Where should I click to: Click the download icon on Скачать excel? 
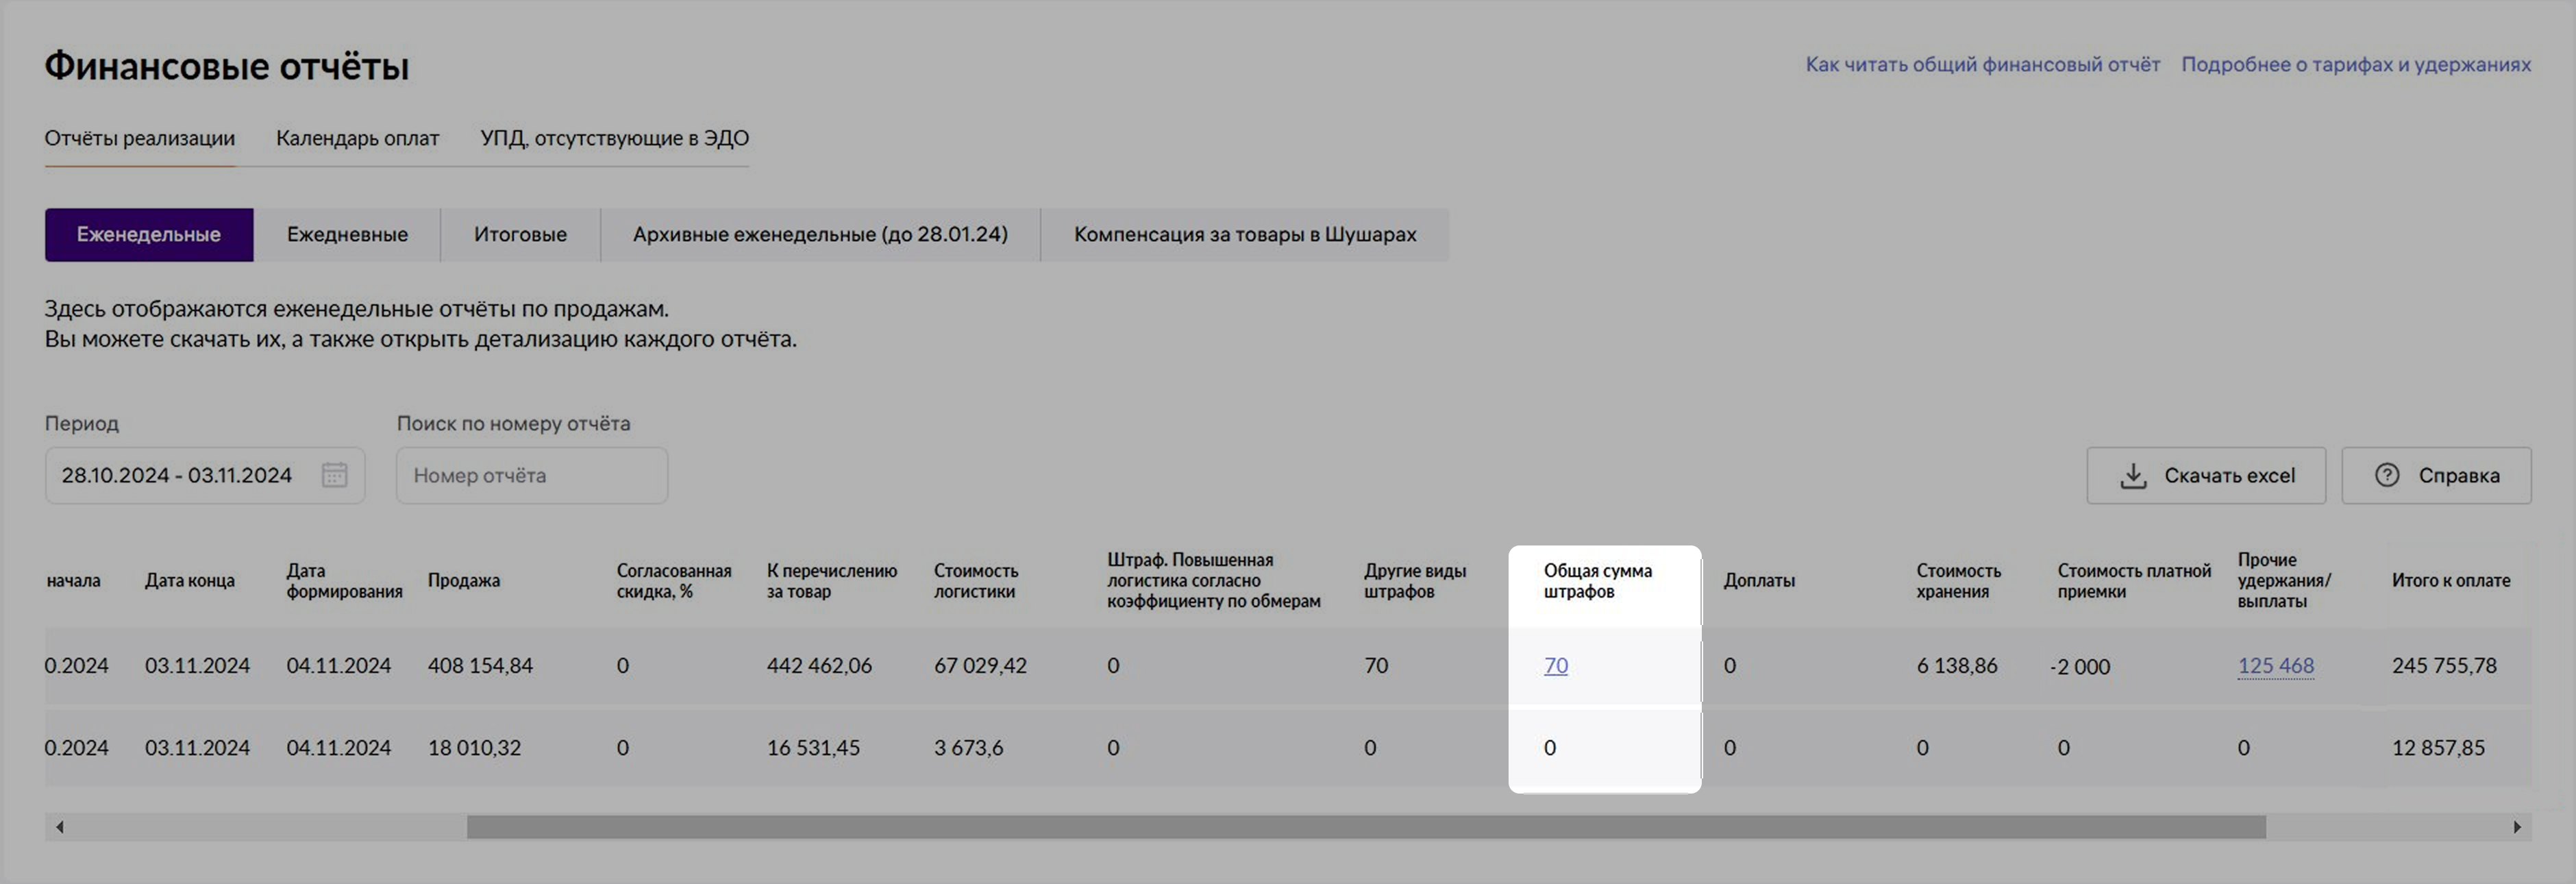pos(2133,476)
